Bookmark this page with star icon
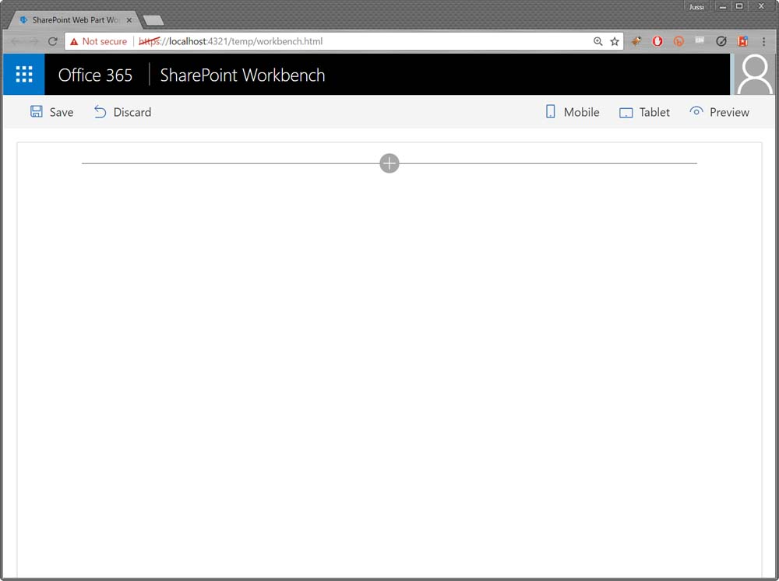 pos(615,41)
